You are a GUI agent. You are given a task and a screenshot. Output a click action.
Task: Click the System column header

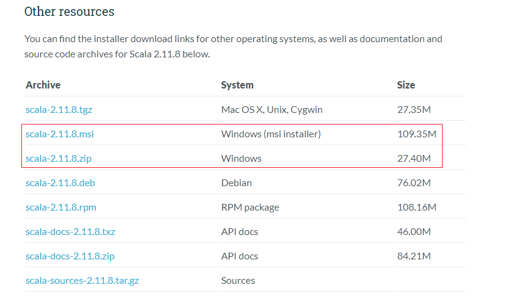[237, 85]
